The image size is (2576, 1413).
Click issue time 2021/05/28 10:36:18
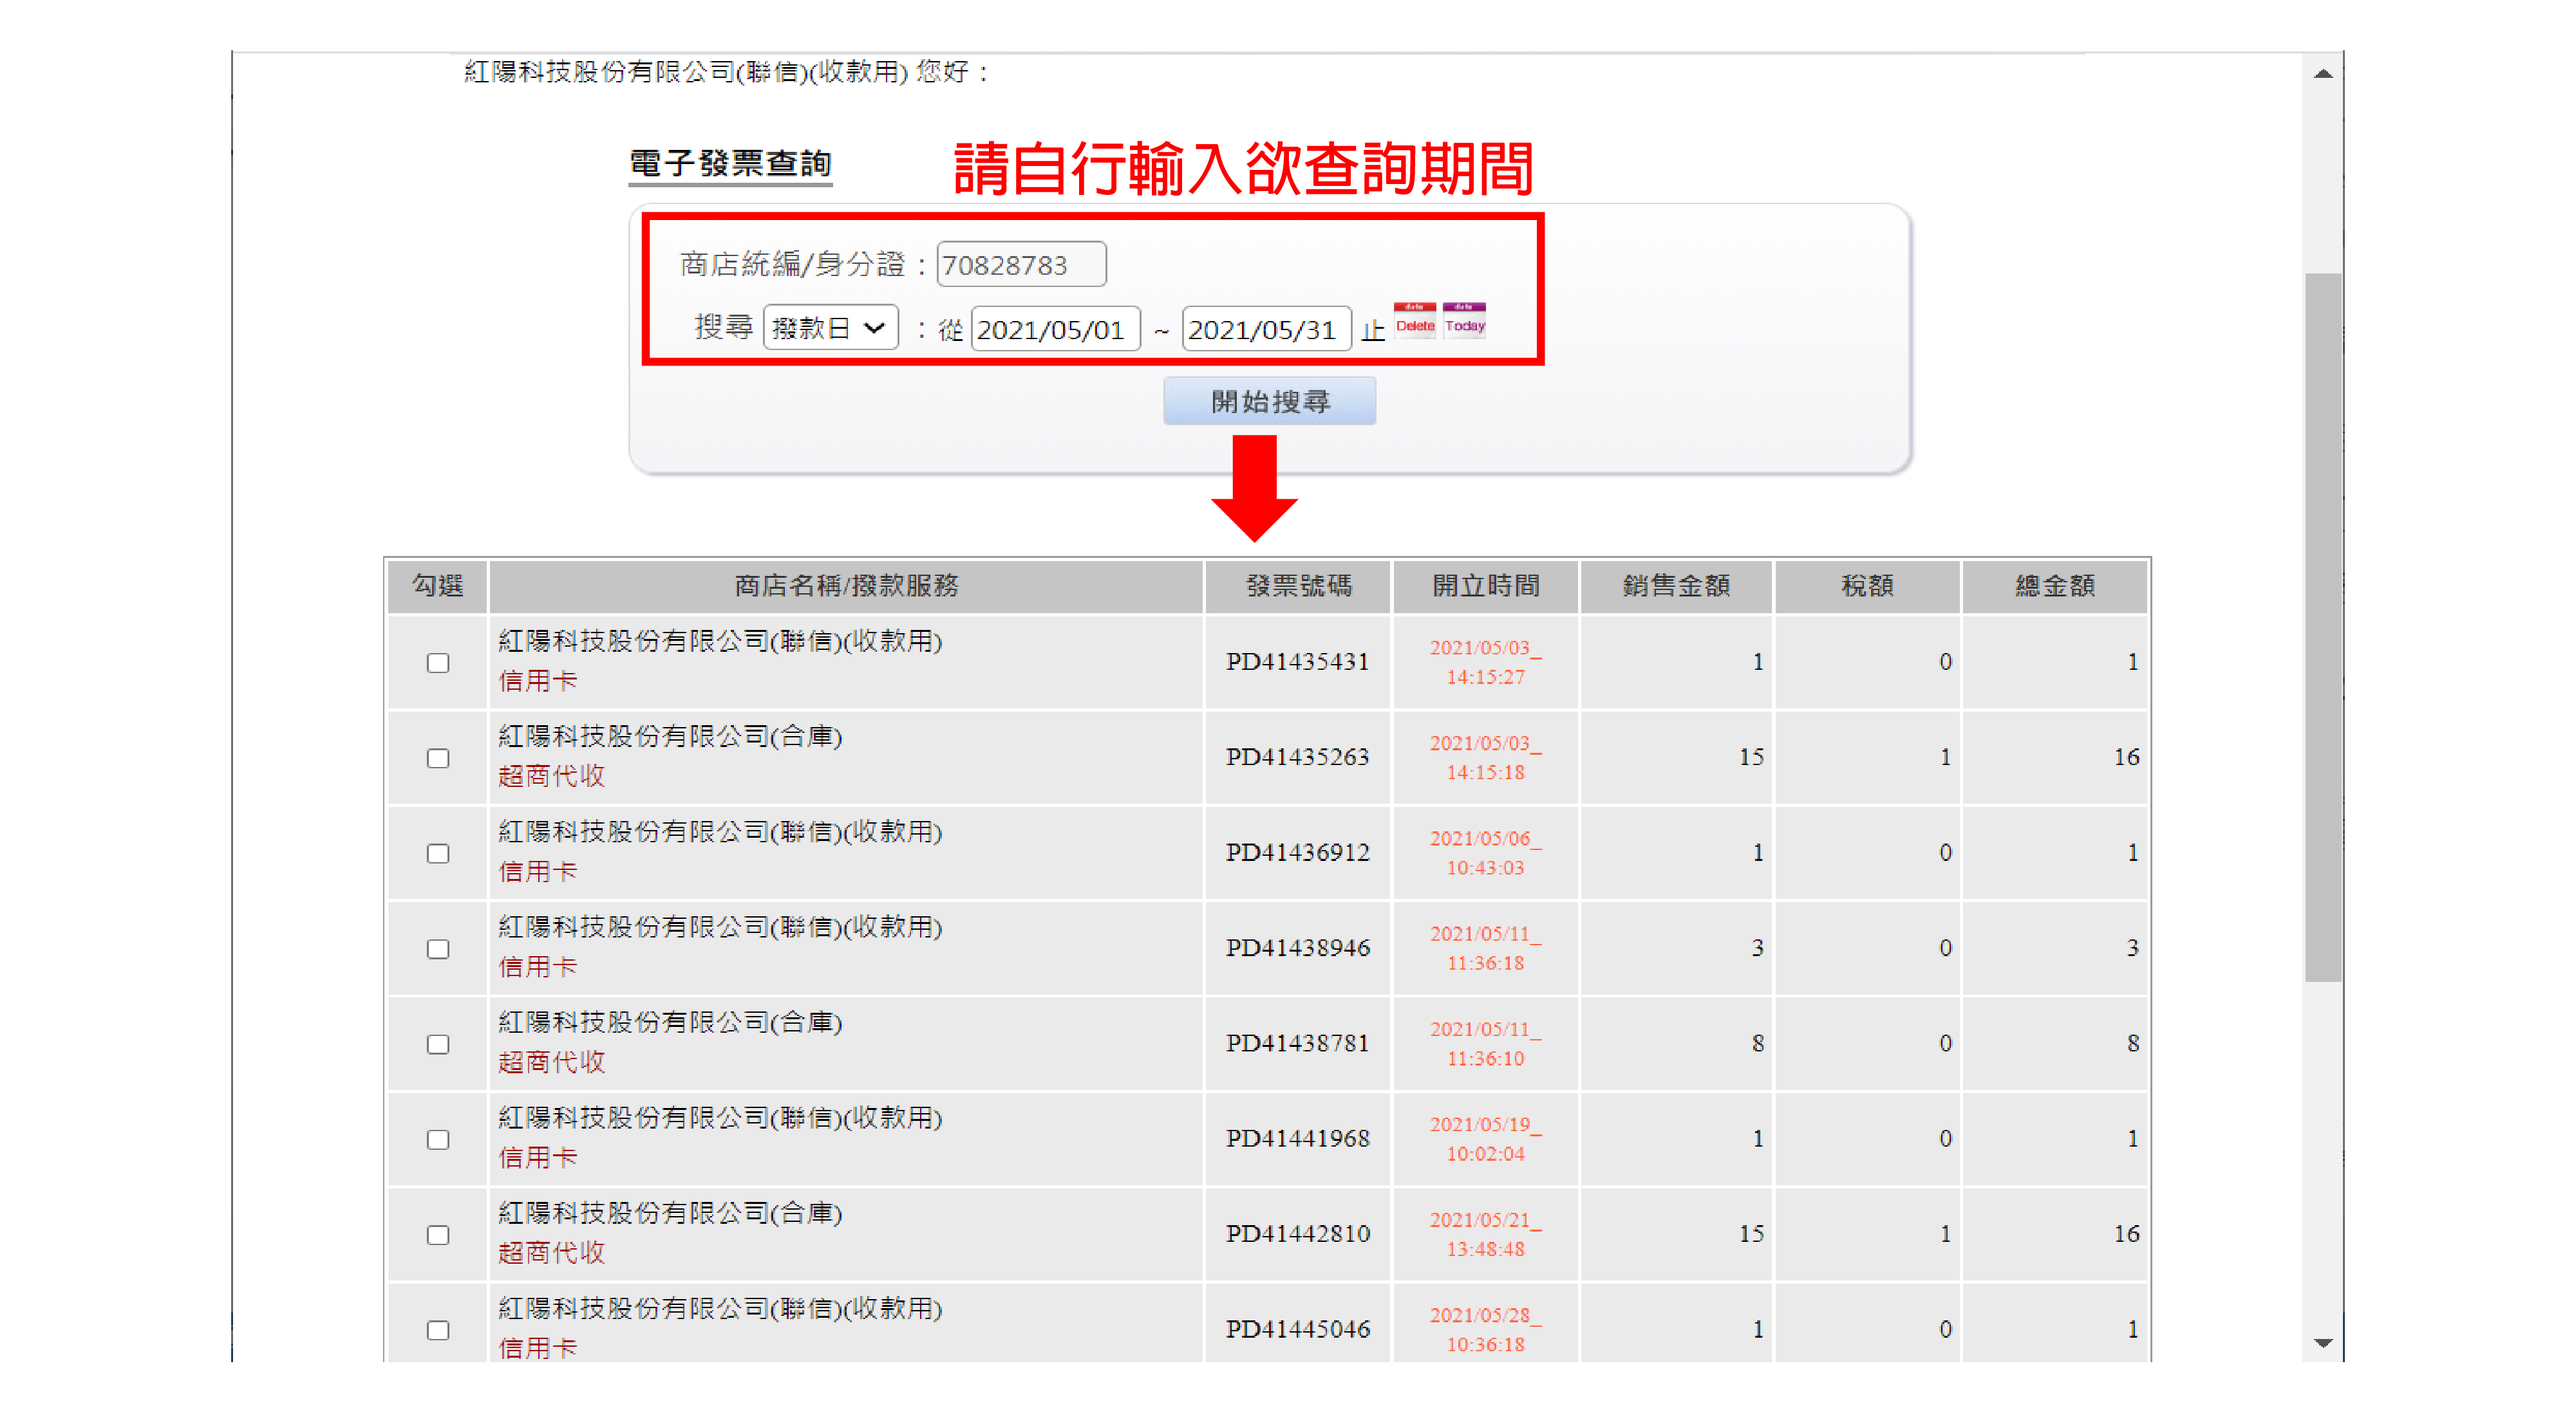coord(1485,1330)
